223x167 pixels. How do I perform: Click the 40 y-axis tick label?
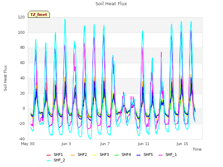[x=22, y=78]
